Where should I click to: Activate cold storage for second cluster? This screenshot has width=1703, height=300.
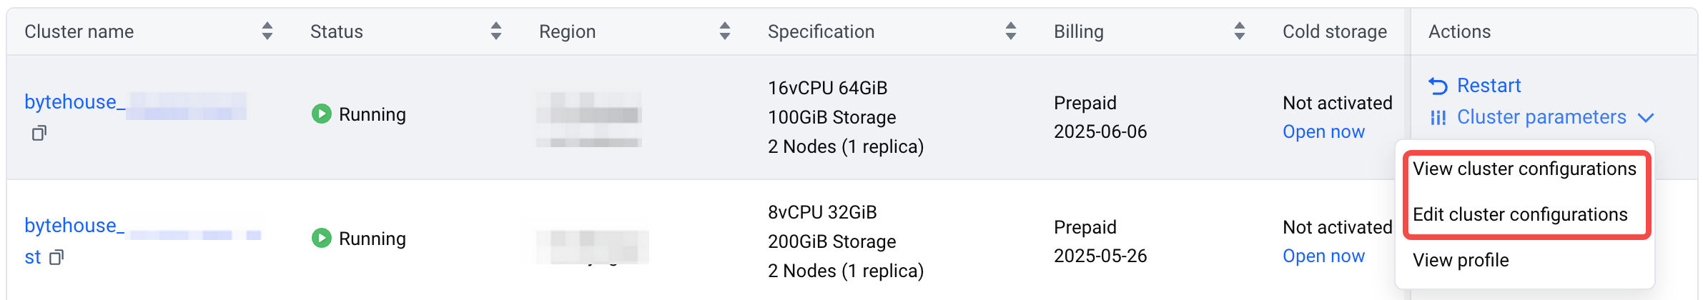(1323, 256)
